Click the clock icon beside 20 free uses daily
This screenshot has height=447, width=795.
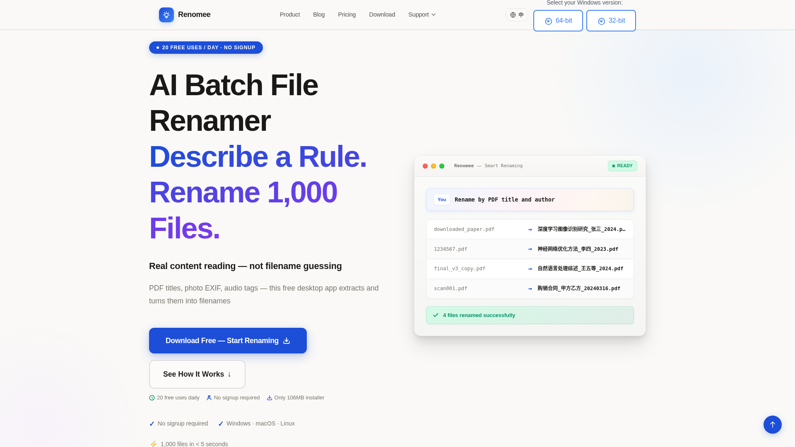(152, 398)
